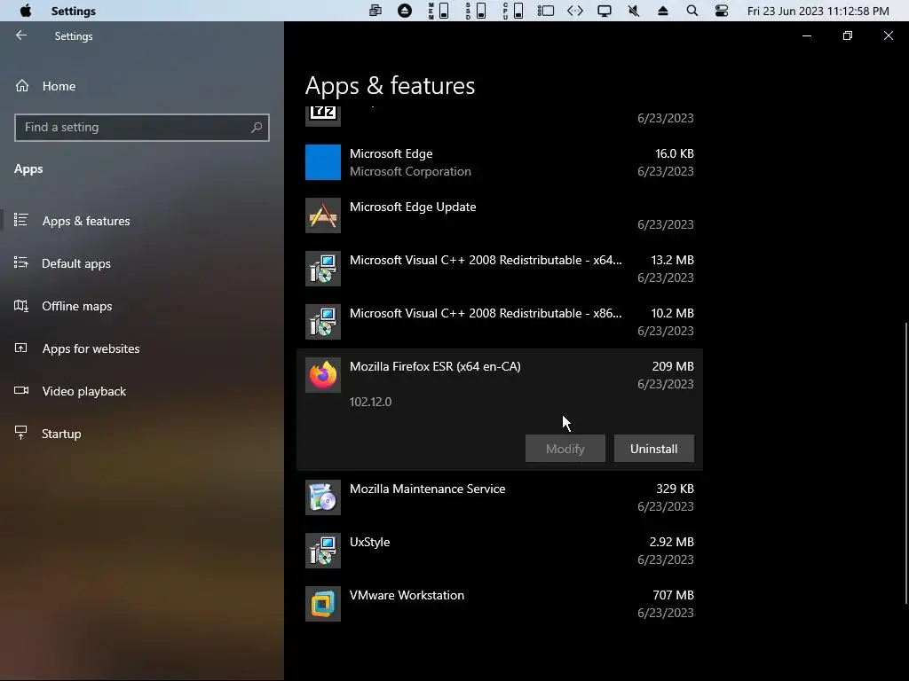Click the search magnifier in Find a setting
Image resolution: width=909 pixels, height=681 pixels.
257,128
